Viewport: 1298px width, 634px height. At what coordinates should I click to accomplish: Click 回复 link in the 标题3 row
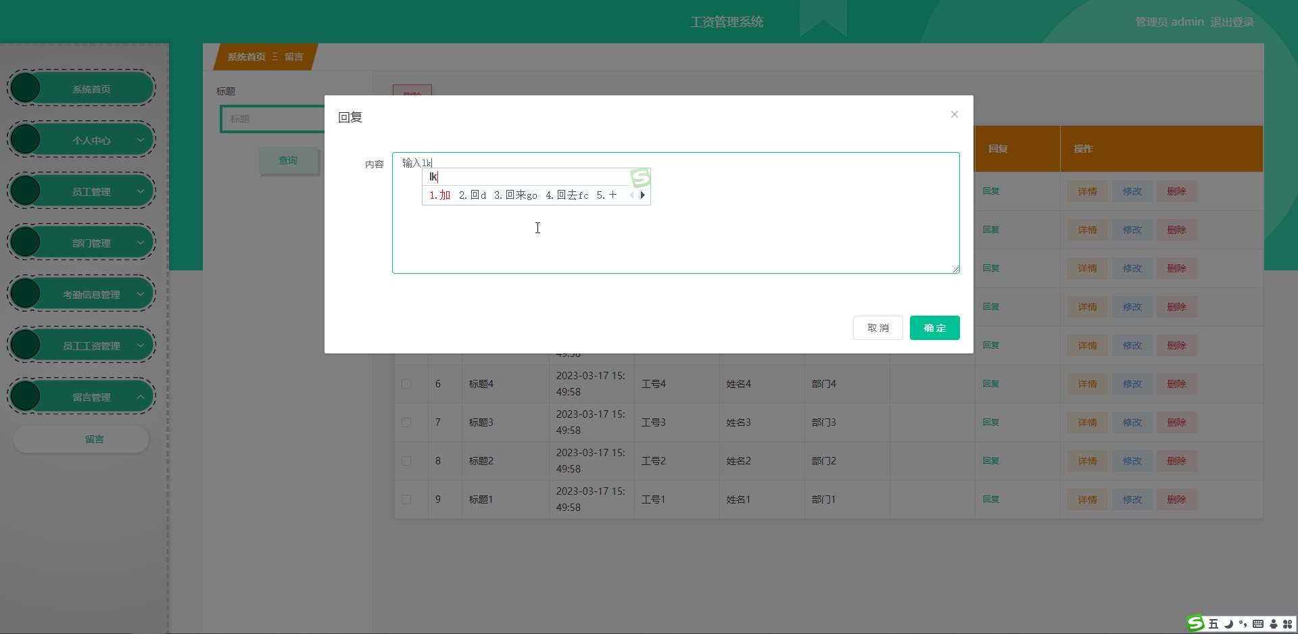[991, 422]
